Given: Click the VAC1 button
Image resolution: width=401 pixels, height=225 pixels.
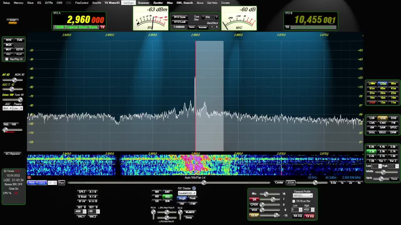Looking at the screenshot, I should click(x=81, y=217).
